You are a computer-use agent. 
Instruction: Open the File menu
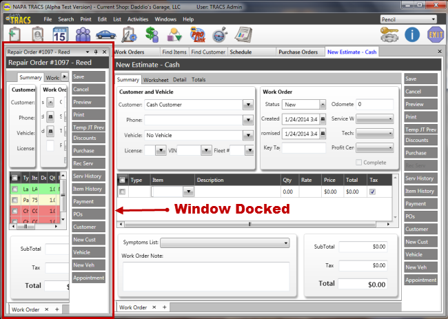click(x=48, y=19)
